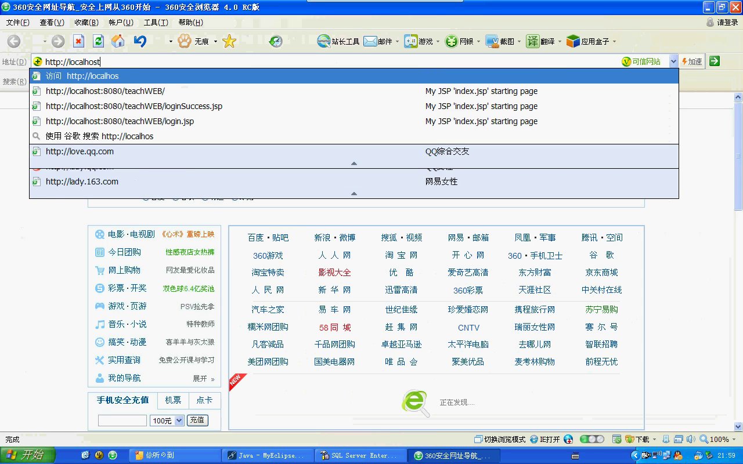Choose 使用 谷歌 搜索 http://localhos
This screenshot has height=464, width=743.
(x=354, y=136)
